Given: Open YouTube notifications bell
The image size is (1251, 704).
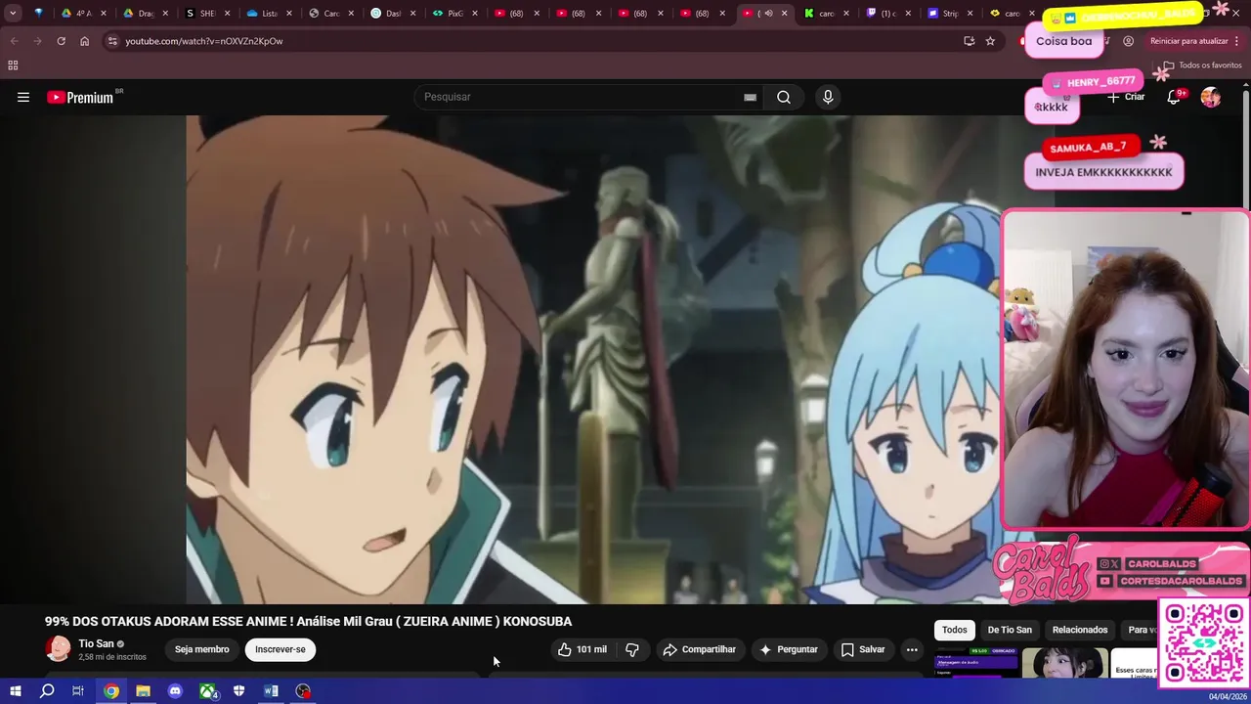Looking at the screenshot, I should [1175, 97].
